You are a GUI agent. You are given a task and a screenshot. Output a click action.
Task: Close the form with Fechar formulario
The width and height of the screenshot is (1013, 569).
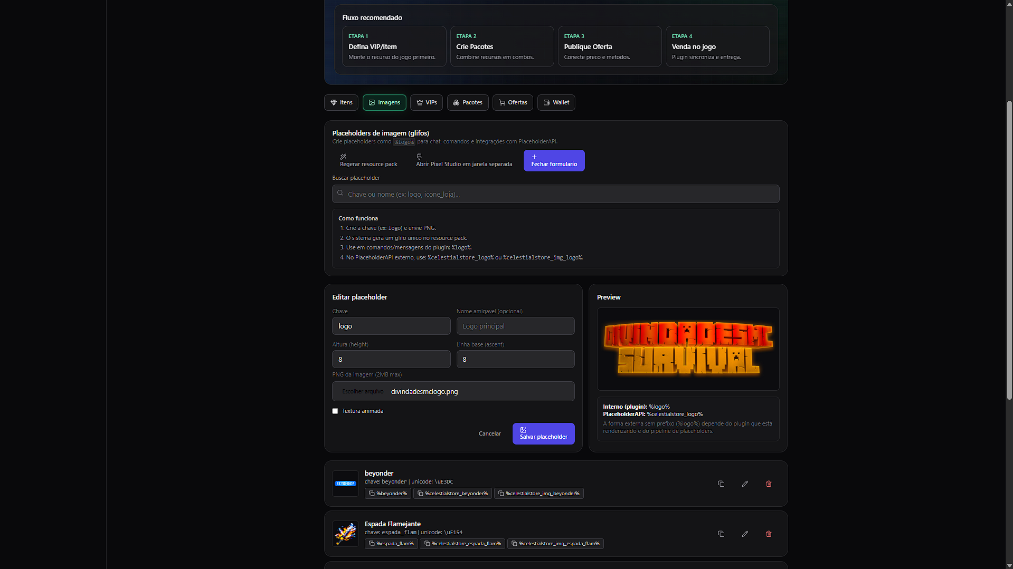click(x=554, y=160)
